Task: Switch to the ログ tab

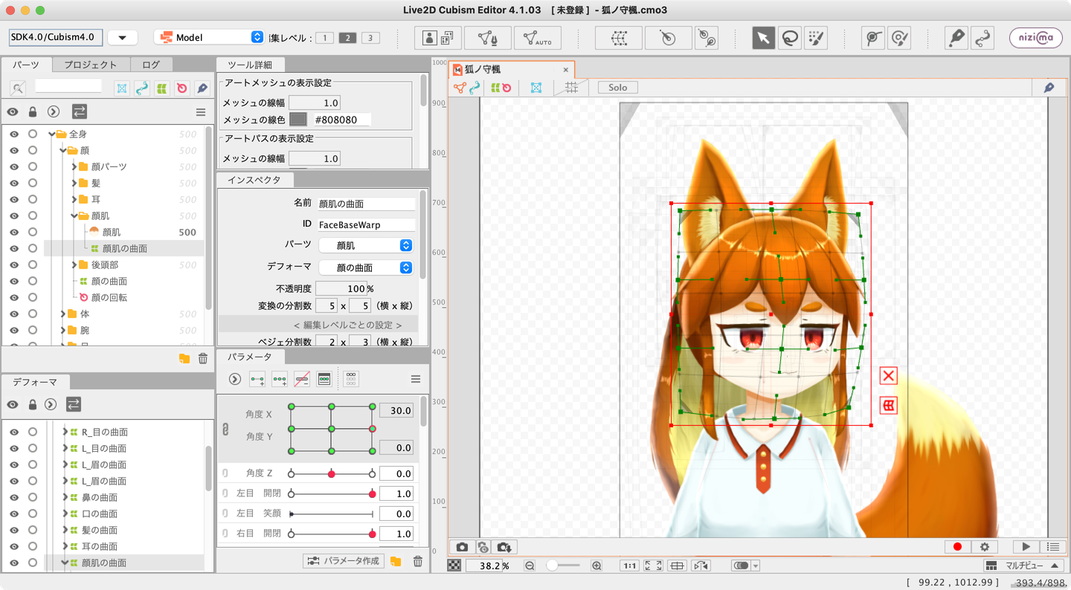Action: (150, 65)
